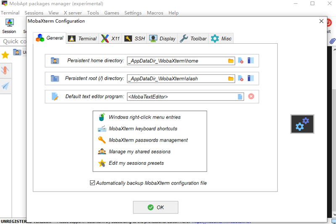This screenshot has width=336, height=224.
Task: Open MobaXterm keyboard shortcuts
Action: [143, 129]
